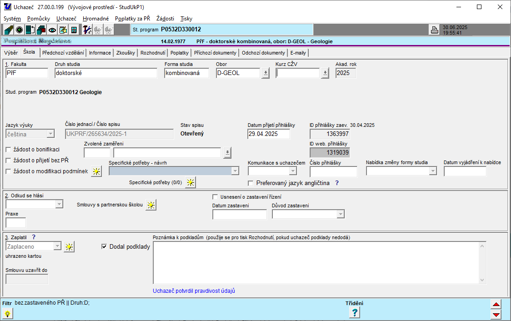Click the Datum přijetí přihlášky field
Image resolution: width=511 pixels, height=321 pixels.
[x=268, y=134]
